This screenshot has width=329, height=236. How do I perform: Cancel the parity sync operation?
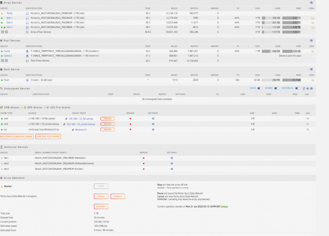pos(118,196)
